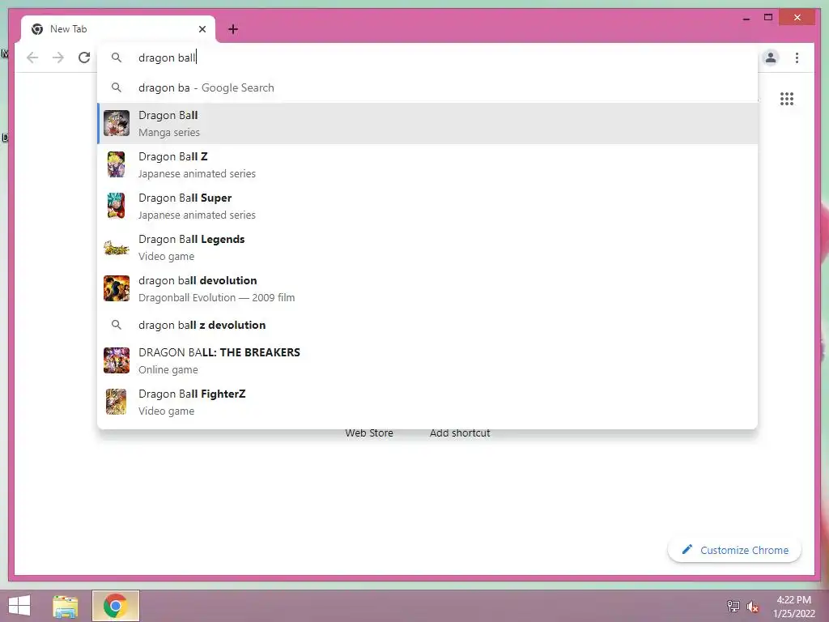Open a new tab with plus button
829x622 pixels.
click(233, 29)
